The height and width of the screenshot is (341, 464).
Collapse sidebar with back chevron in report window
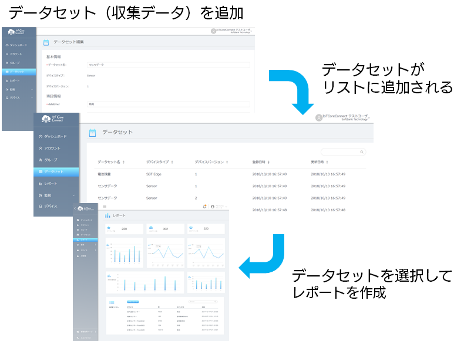[x=75, y=208]
